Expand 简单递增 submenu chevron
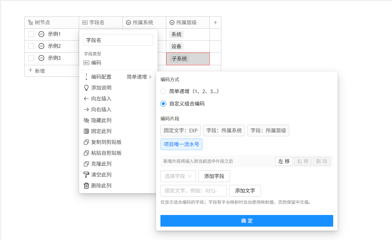This screenshot has height=240, width=392. [150, 77]
